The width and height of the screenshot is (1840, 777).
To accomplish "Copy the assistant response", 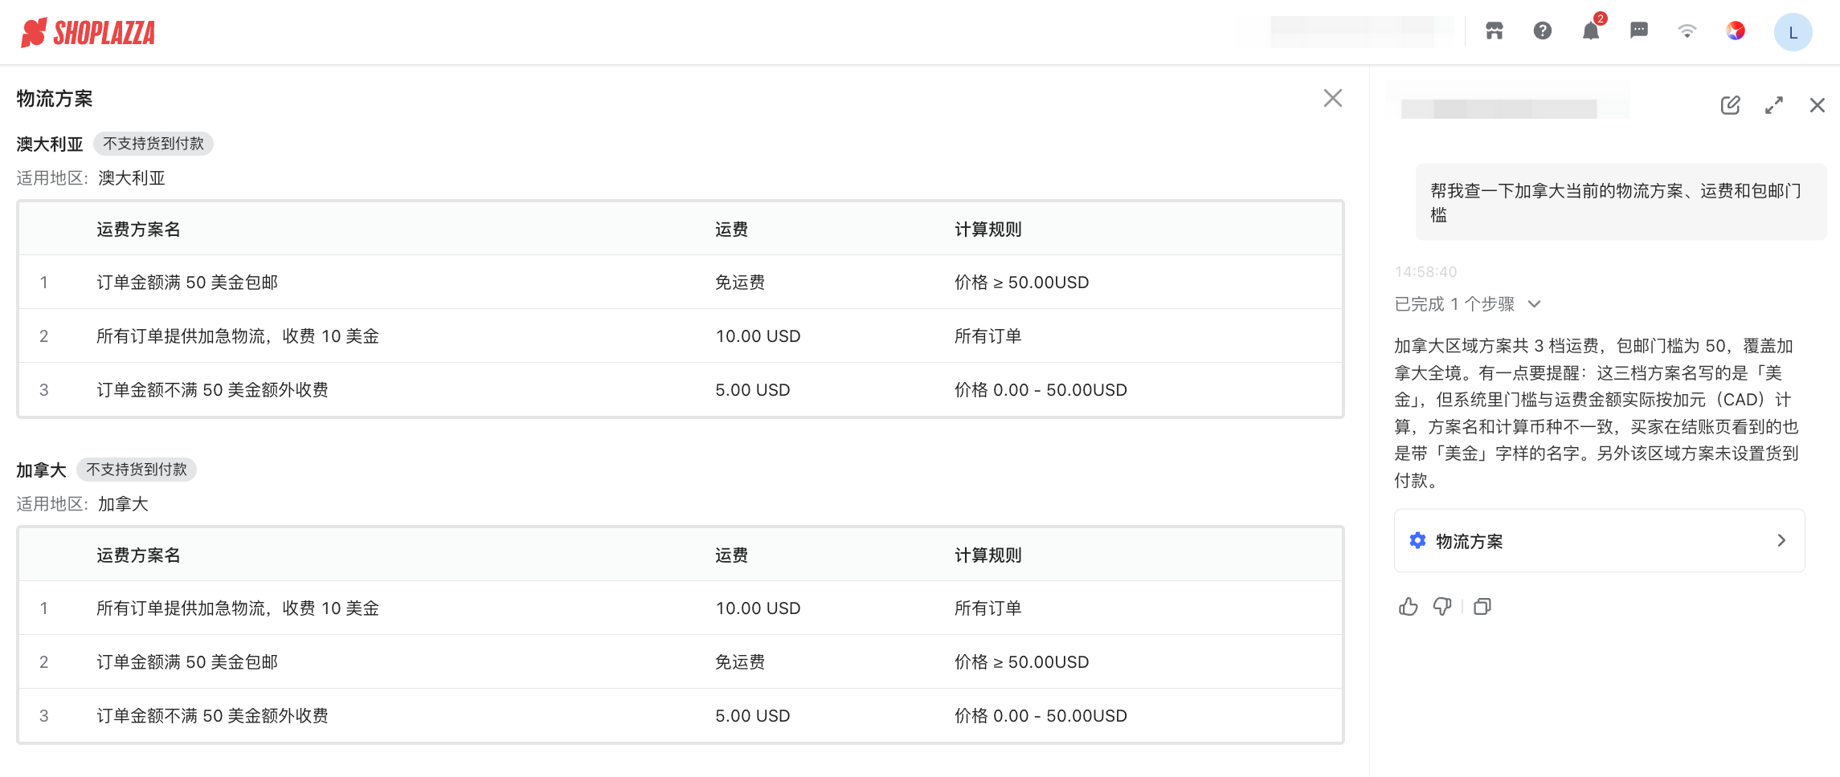I will pos(1482,607).
